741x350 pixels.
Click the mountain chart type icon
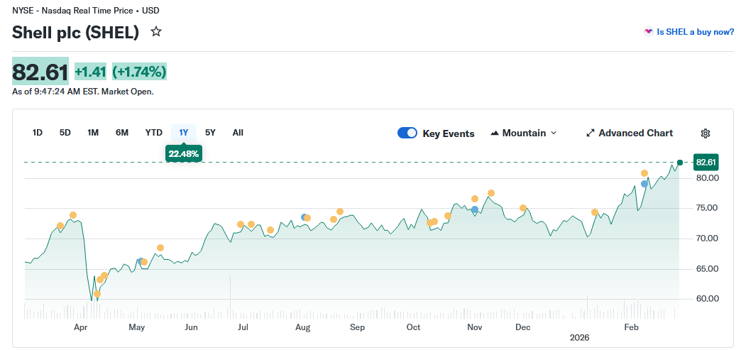495,133
